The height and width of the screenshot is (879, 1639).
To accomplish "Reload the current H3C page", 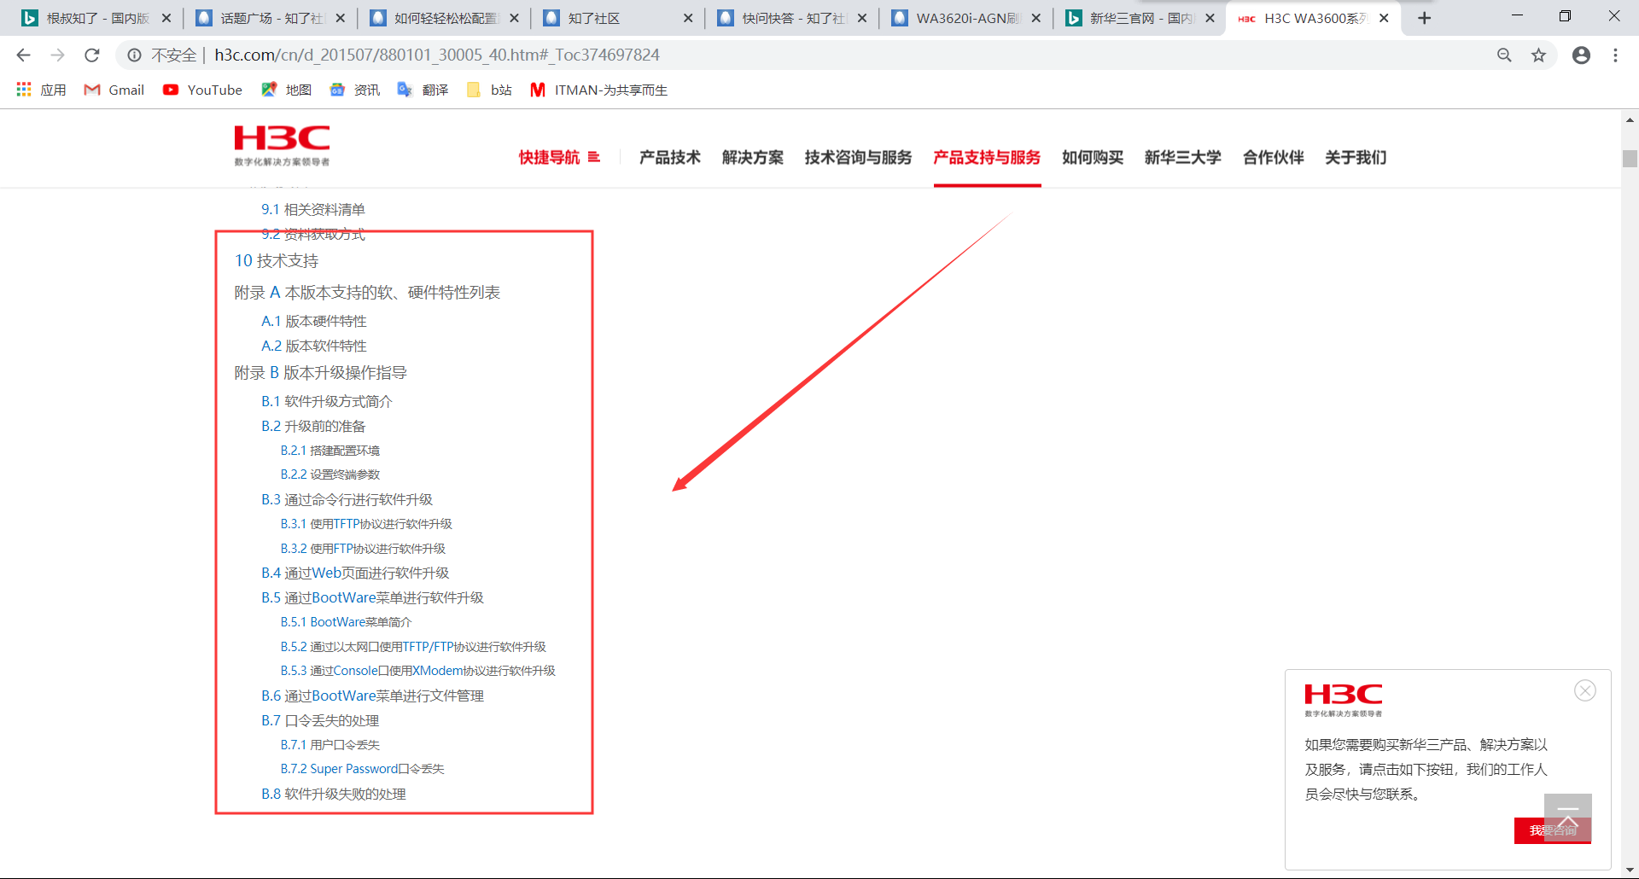I will (x=92, y=55).
